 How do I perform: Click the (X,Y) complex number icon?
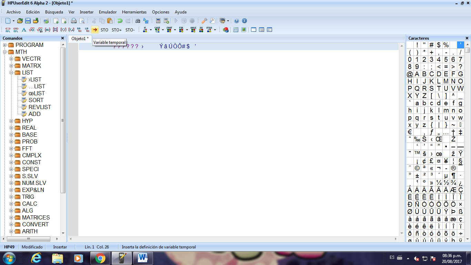(x=63, y=30)
